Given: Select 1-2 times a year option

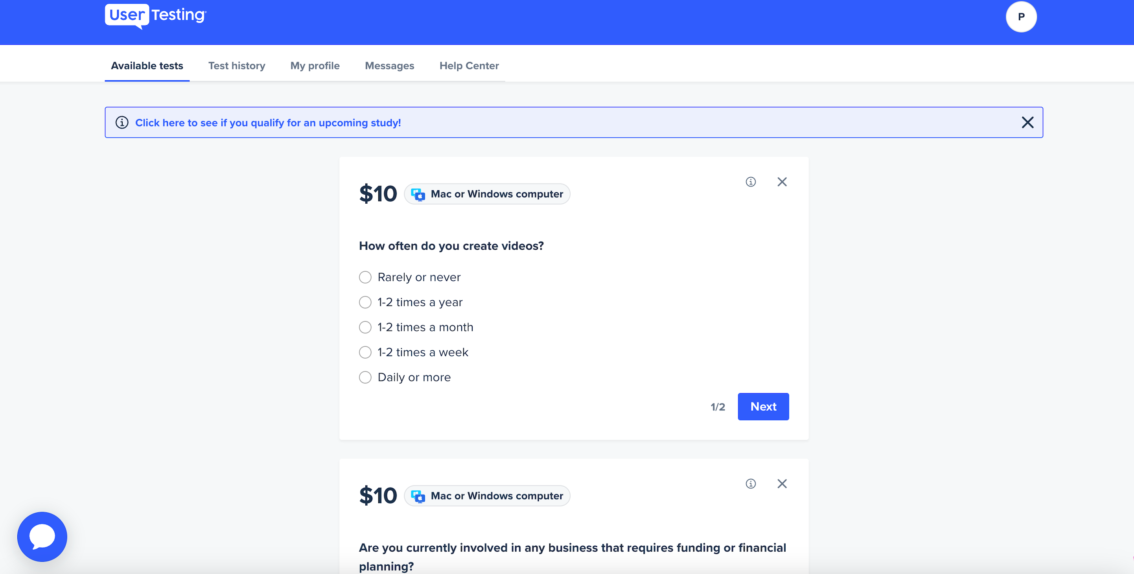Looking at the screenshot, I should pos(365,302).
